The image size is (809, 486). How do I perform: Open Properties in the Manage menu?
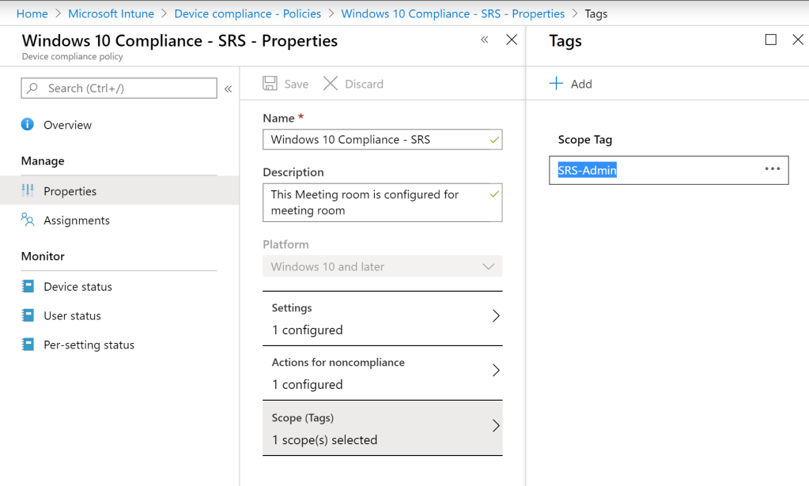point(70,191)
